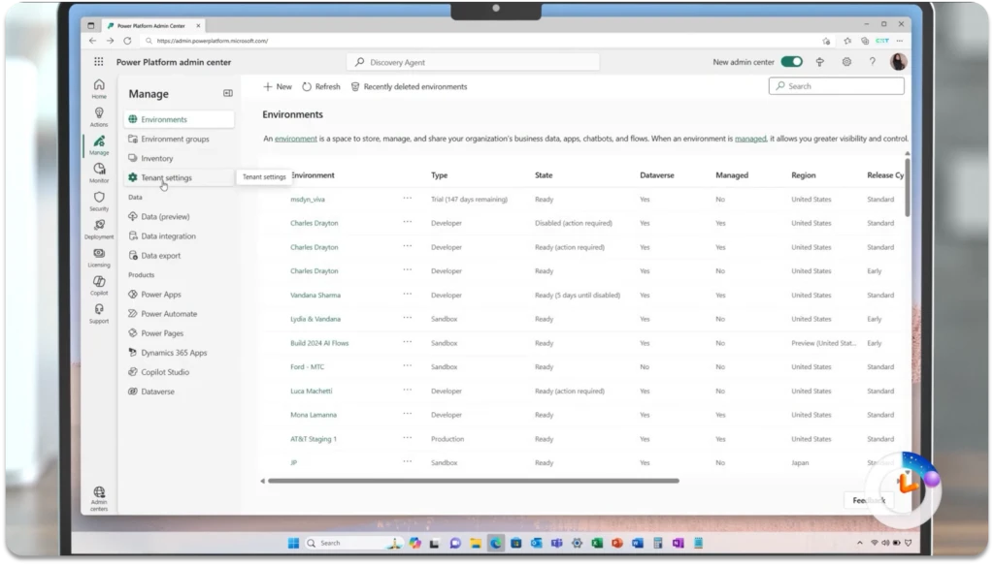Click the environments Search box

pyautogui.click(x=836, y=86)
